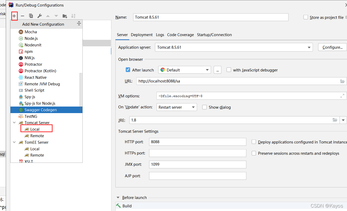Click the Sort Configurations icon
This screenshot has width=347, height=211.
73,16
